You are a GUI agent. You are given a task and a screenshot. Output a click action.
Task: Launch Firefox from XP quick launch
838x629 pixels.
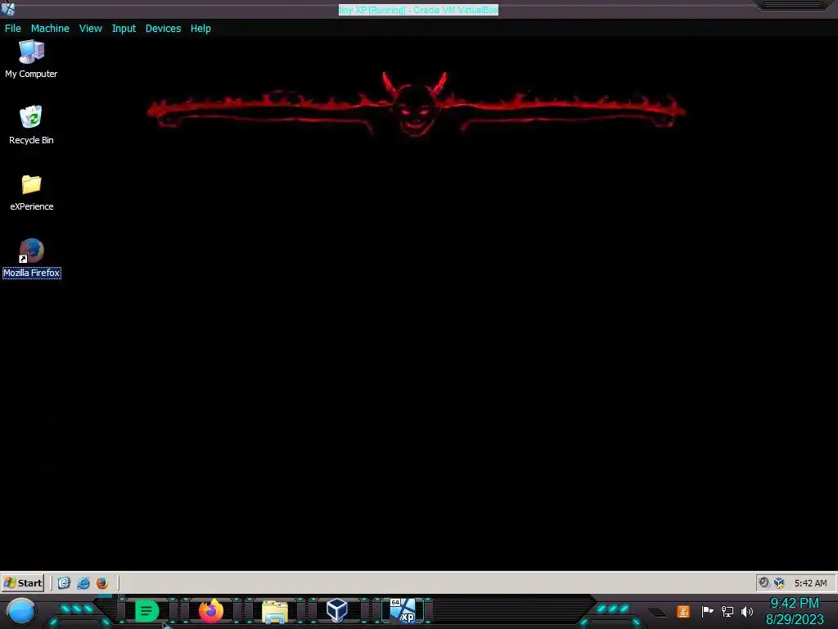click(102, 583)
